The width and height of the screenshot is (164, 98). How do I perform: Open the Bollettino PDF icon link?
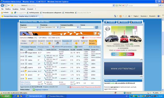tap(53, 47)
